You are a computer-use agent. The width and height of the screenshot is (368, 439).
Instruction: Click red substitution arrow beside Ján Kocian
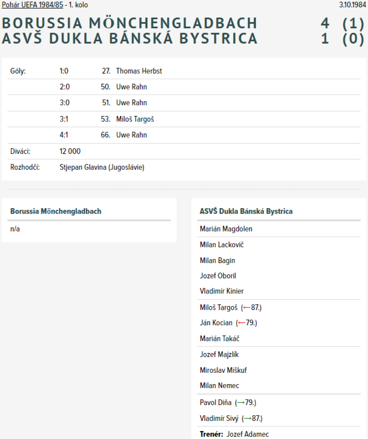241,323
